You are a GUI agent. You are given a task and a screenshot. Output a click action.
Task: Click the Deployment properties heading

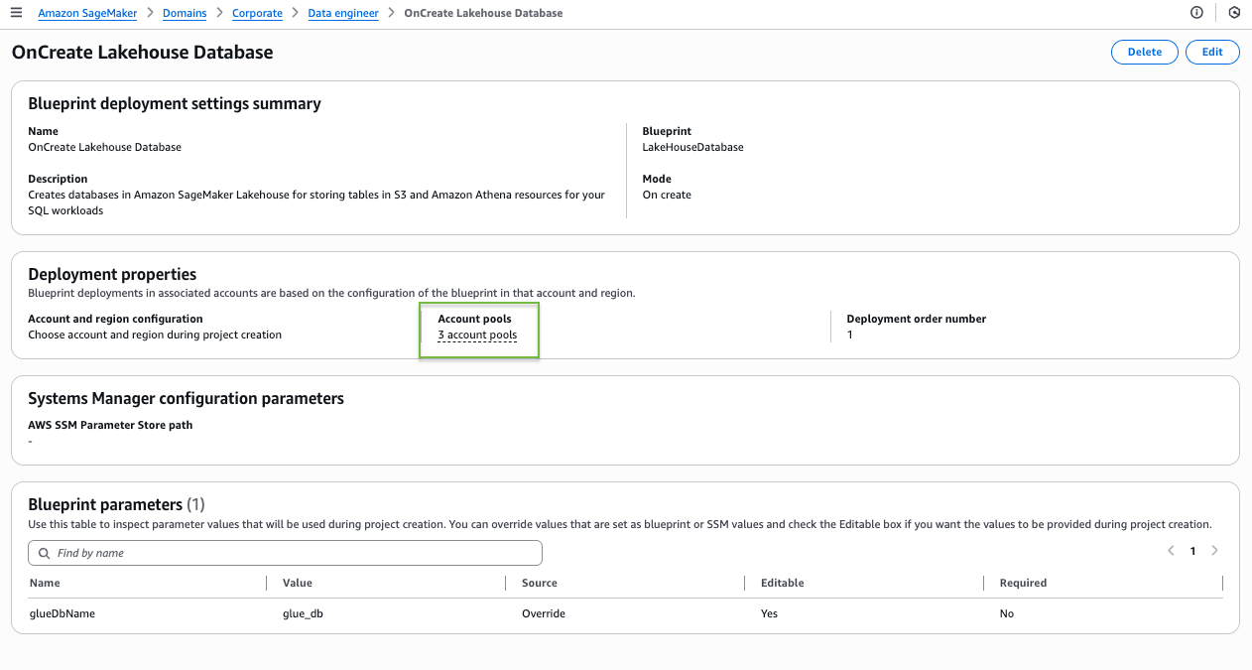pyautogui.click(x=112, y=274)
